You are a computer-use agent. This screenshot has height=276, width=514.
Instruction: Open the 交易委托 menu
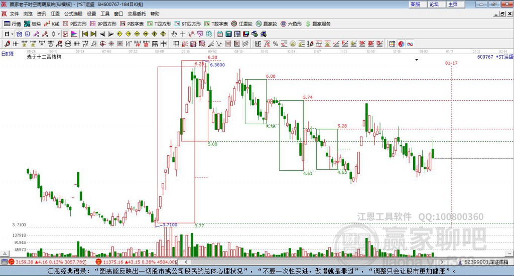pyautogui.click(x=137, y=14)
